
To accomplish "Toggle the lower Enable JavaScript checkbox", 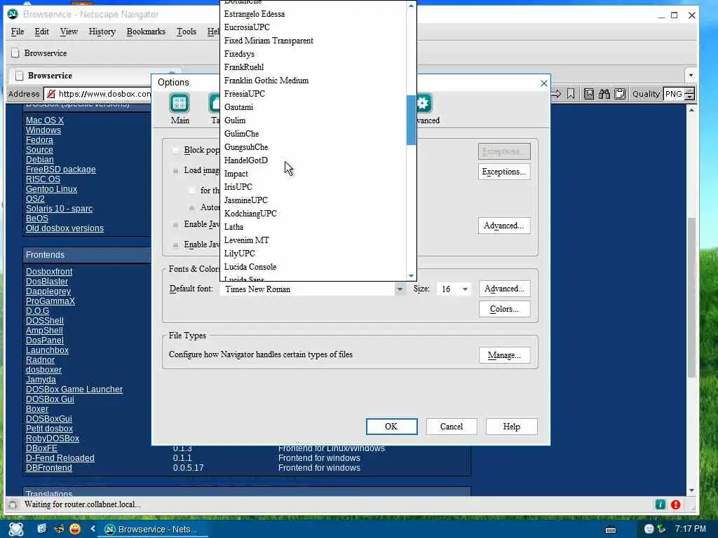I will 175,244.
